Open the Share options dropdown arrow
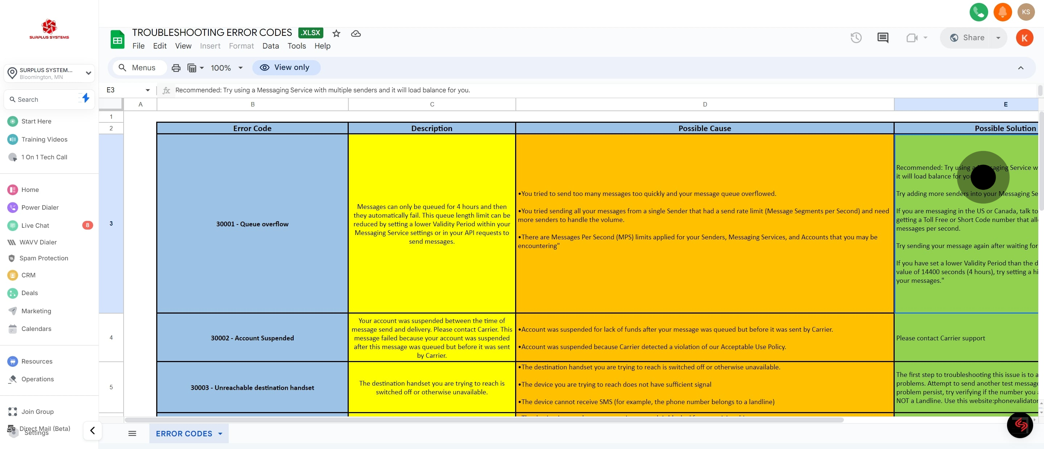This screenshot has width=1044, height=449. pyautogui.click(x=998, y=38)
